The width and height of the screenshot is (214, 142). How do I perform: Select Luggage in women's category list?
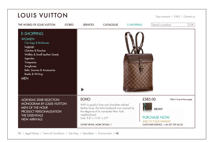tap(29, 47)
